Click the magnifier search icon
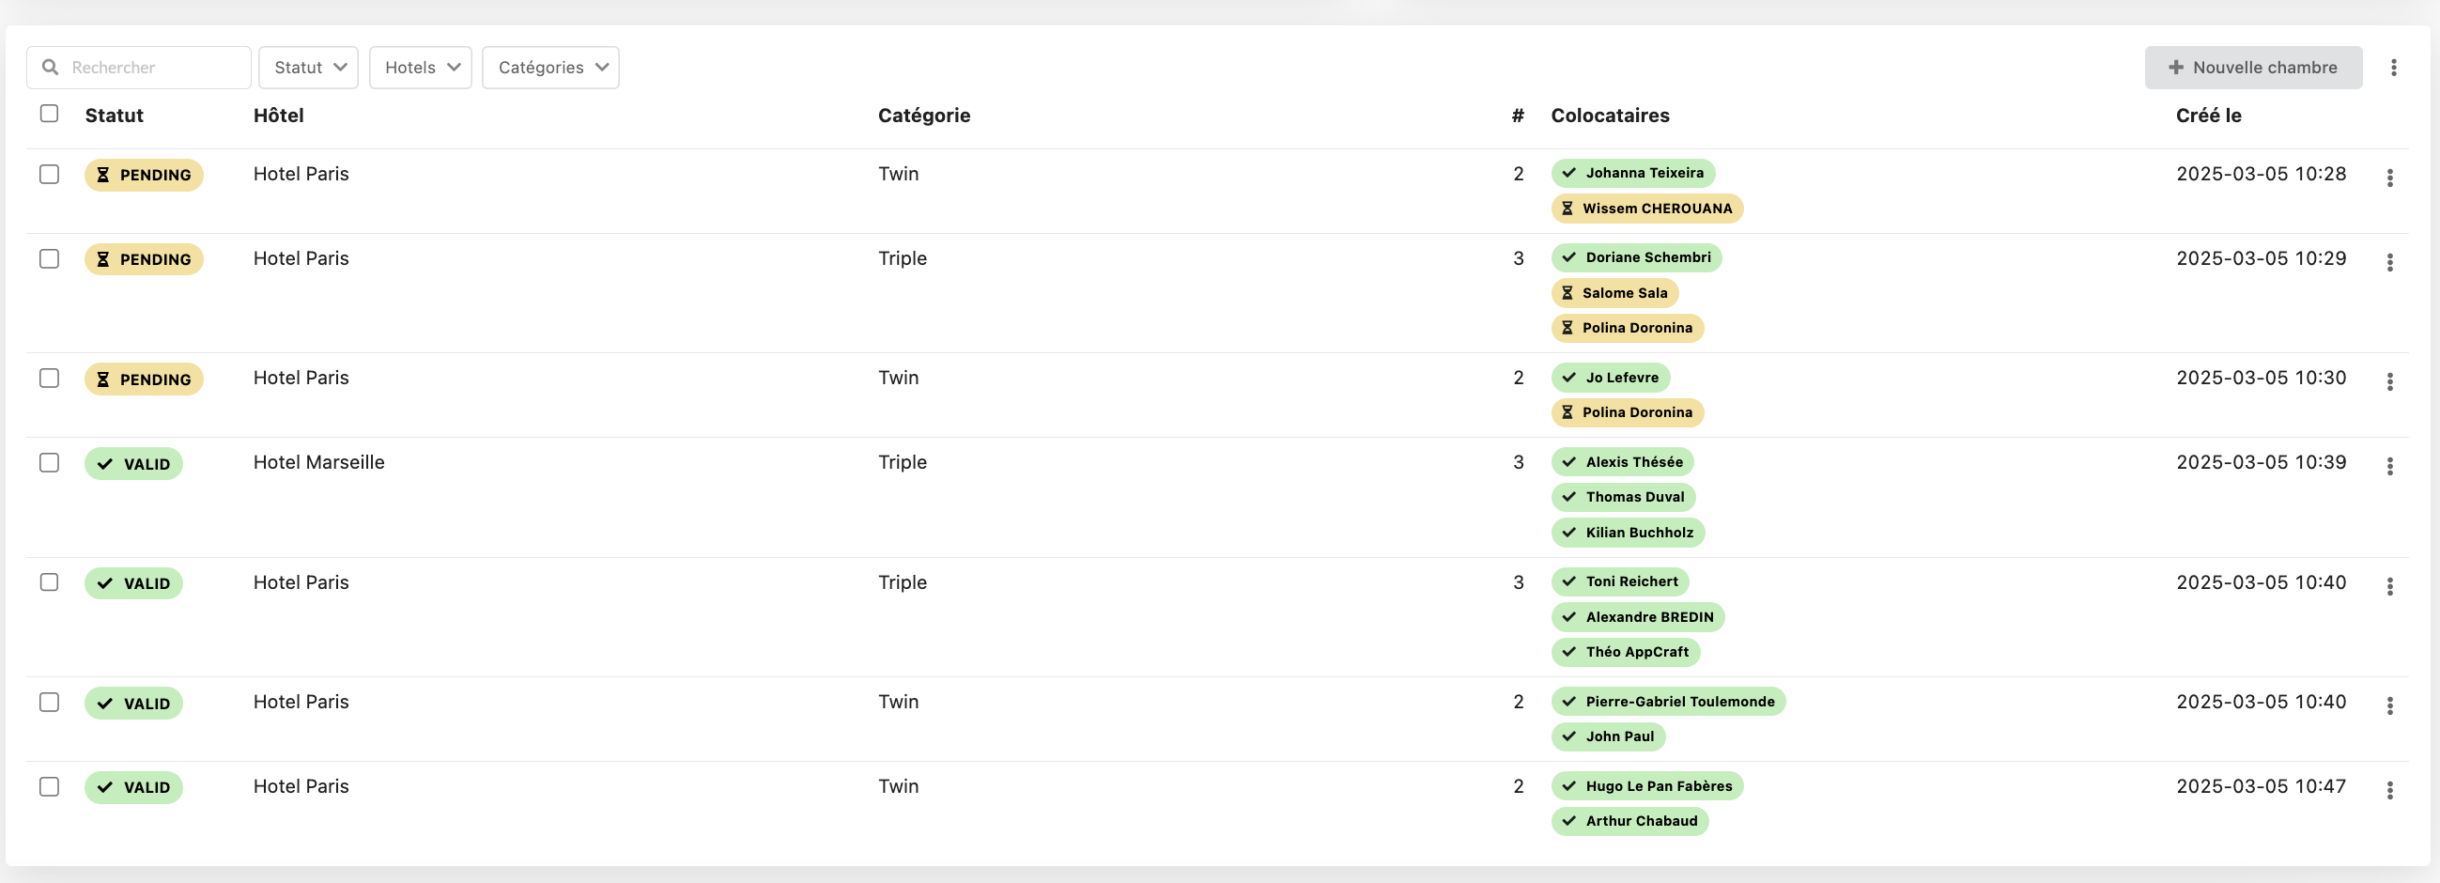2440x883 pixels. 50,68
